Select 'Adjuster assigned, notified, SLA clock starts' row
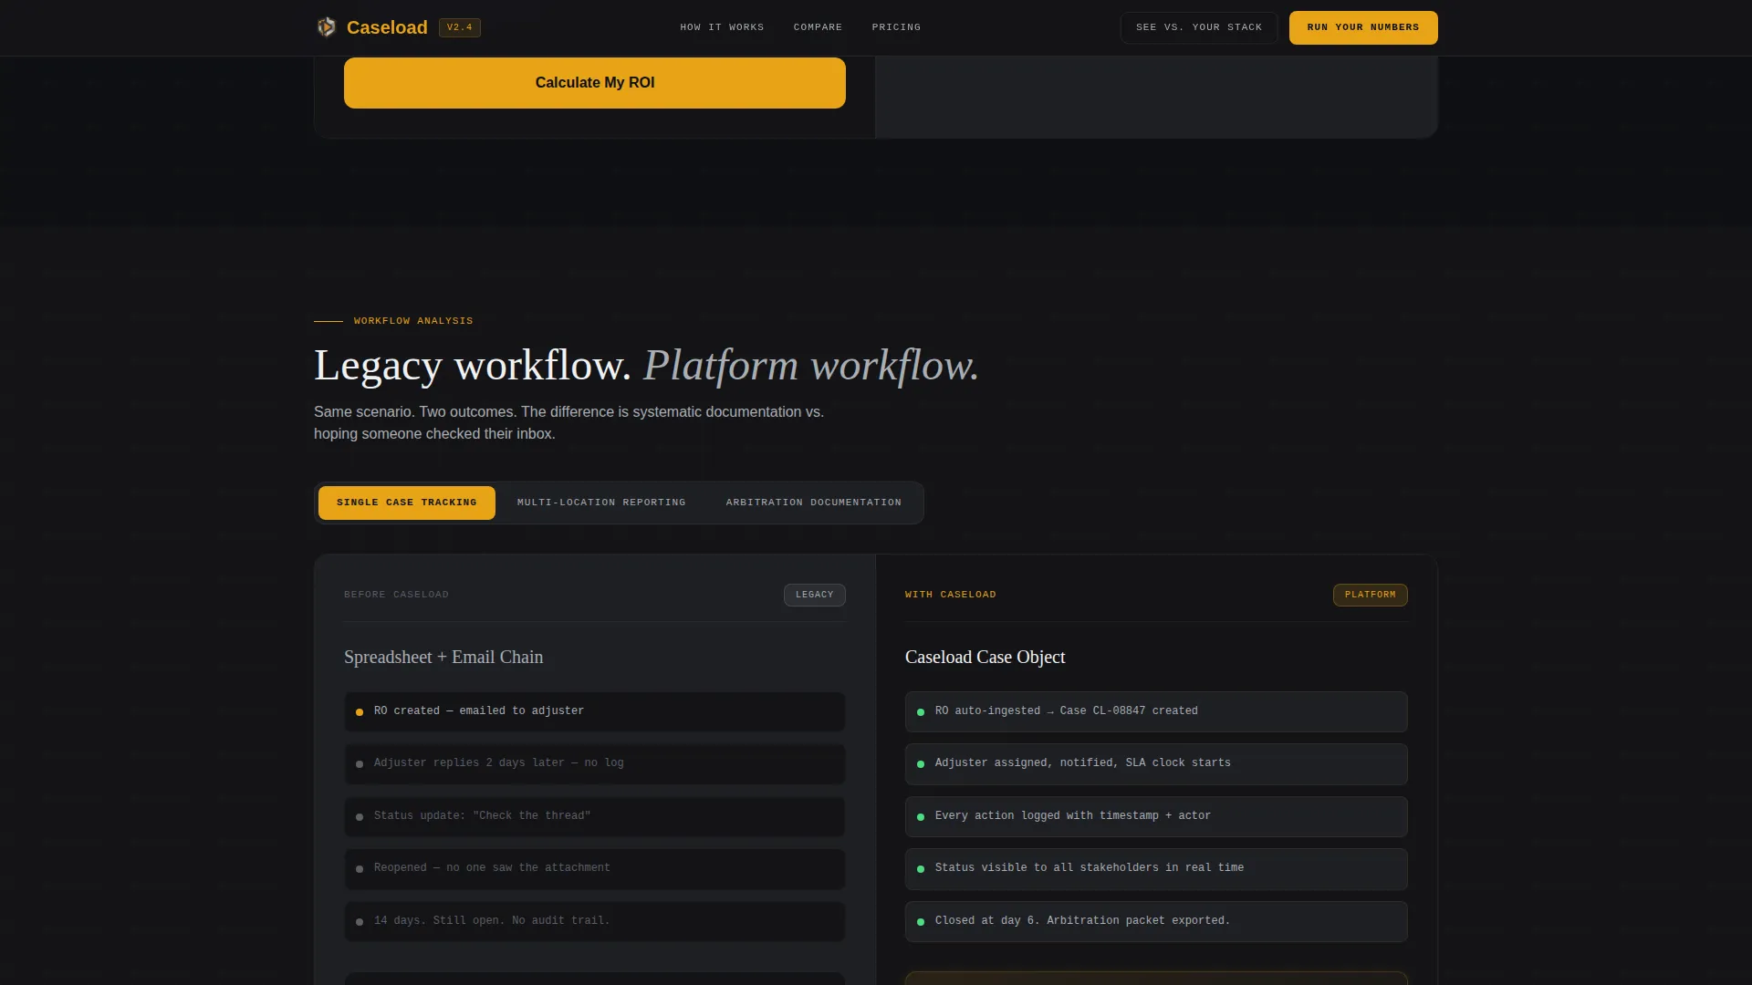Viewport: 1752px width, 985px height. (1156, 763)
